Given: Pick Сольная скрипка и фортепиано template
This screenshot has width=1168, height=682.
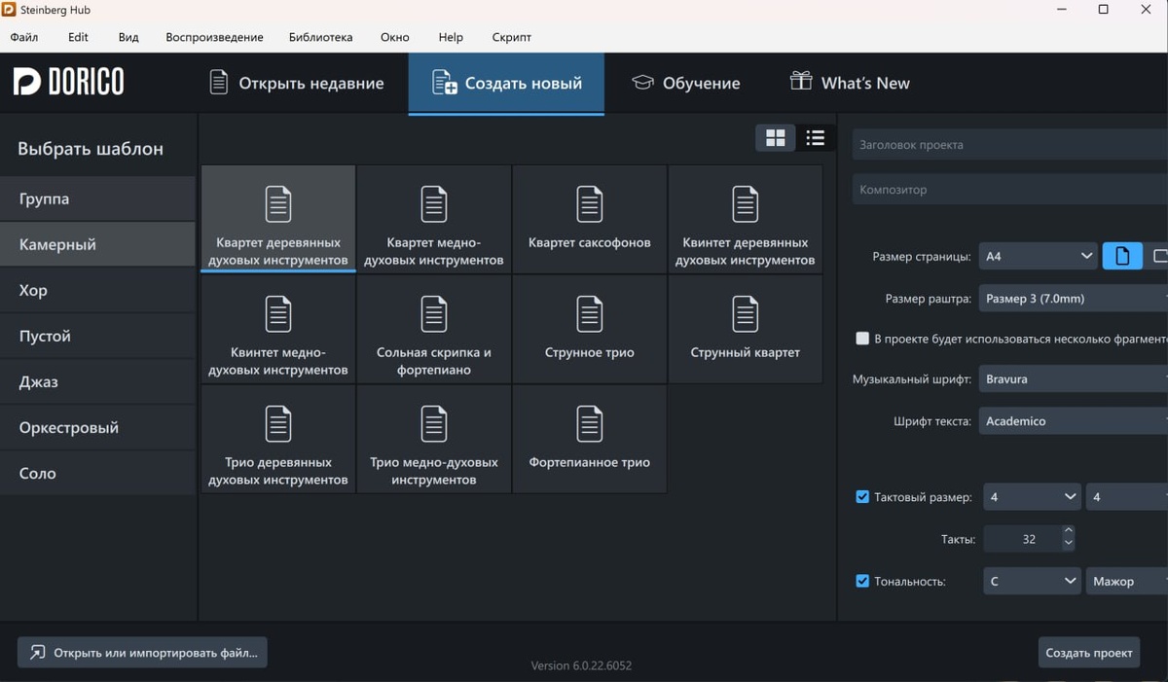Looking at the screenshot, I should (x=434, y=329).
